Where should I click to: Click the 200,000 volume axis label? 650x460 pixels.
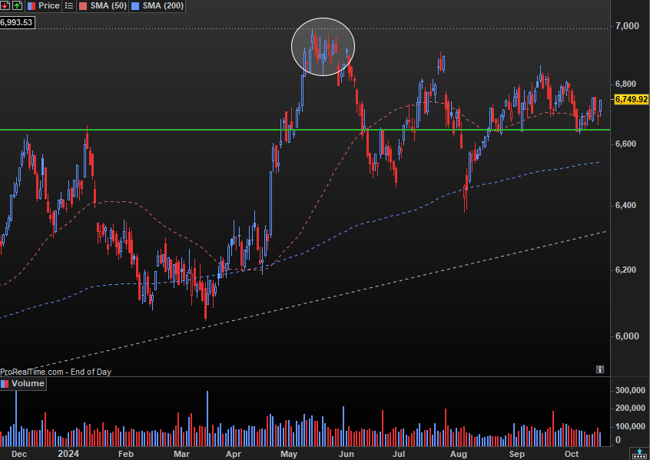(x=630, y=409)
